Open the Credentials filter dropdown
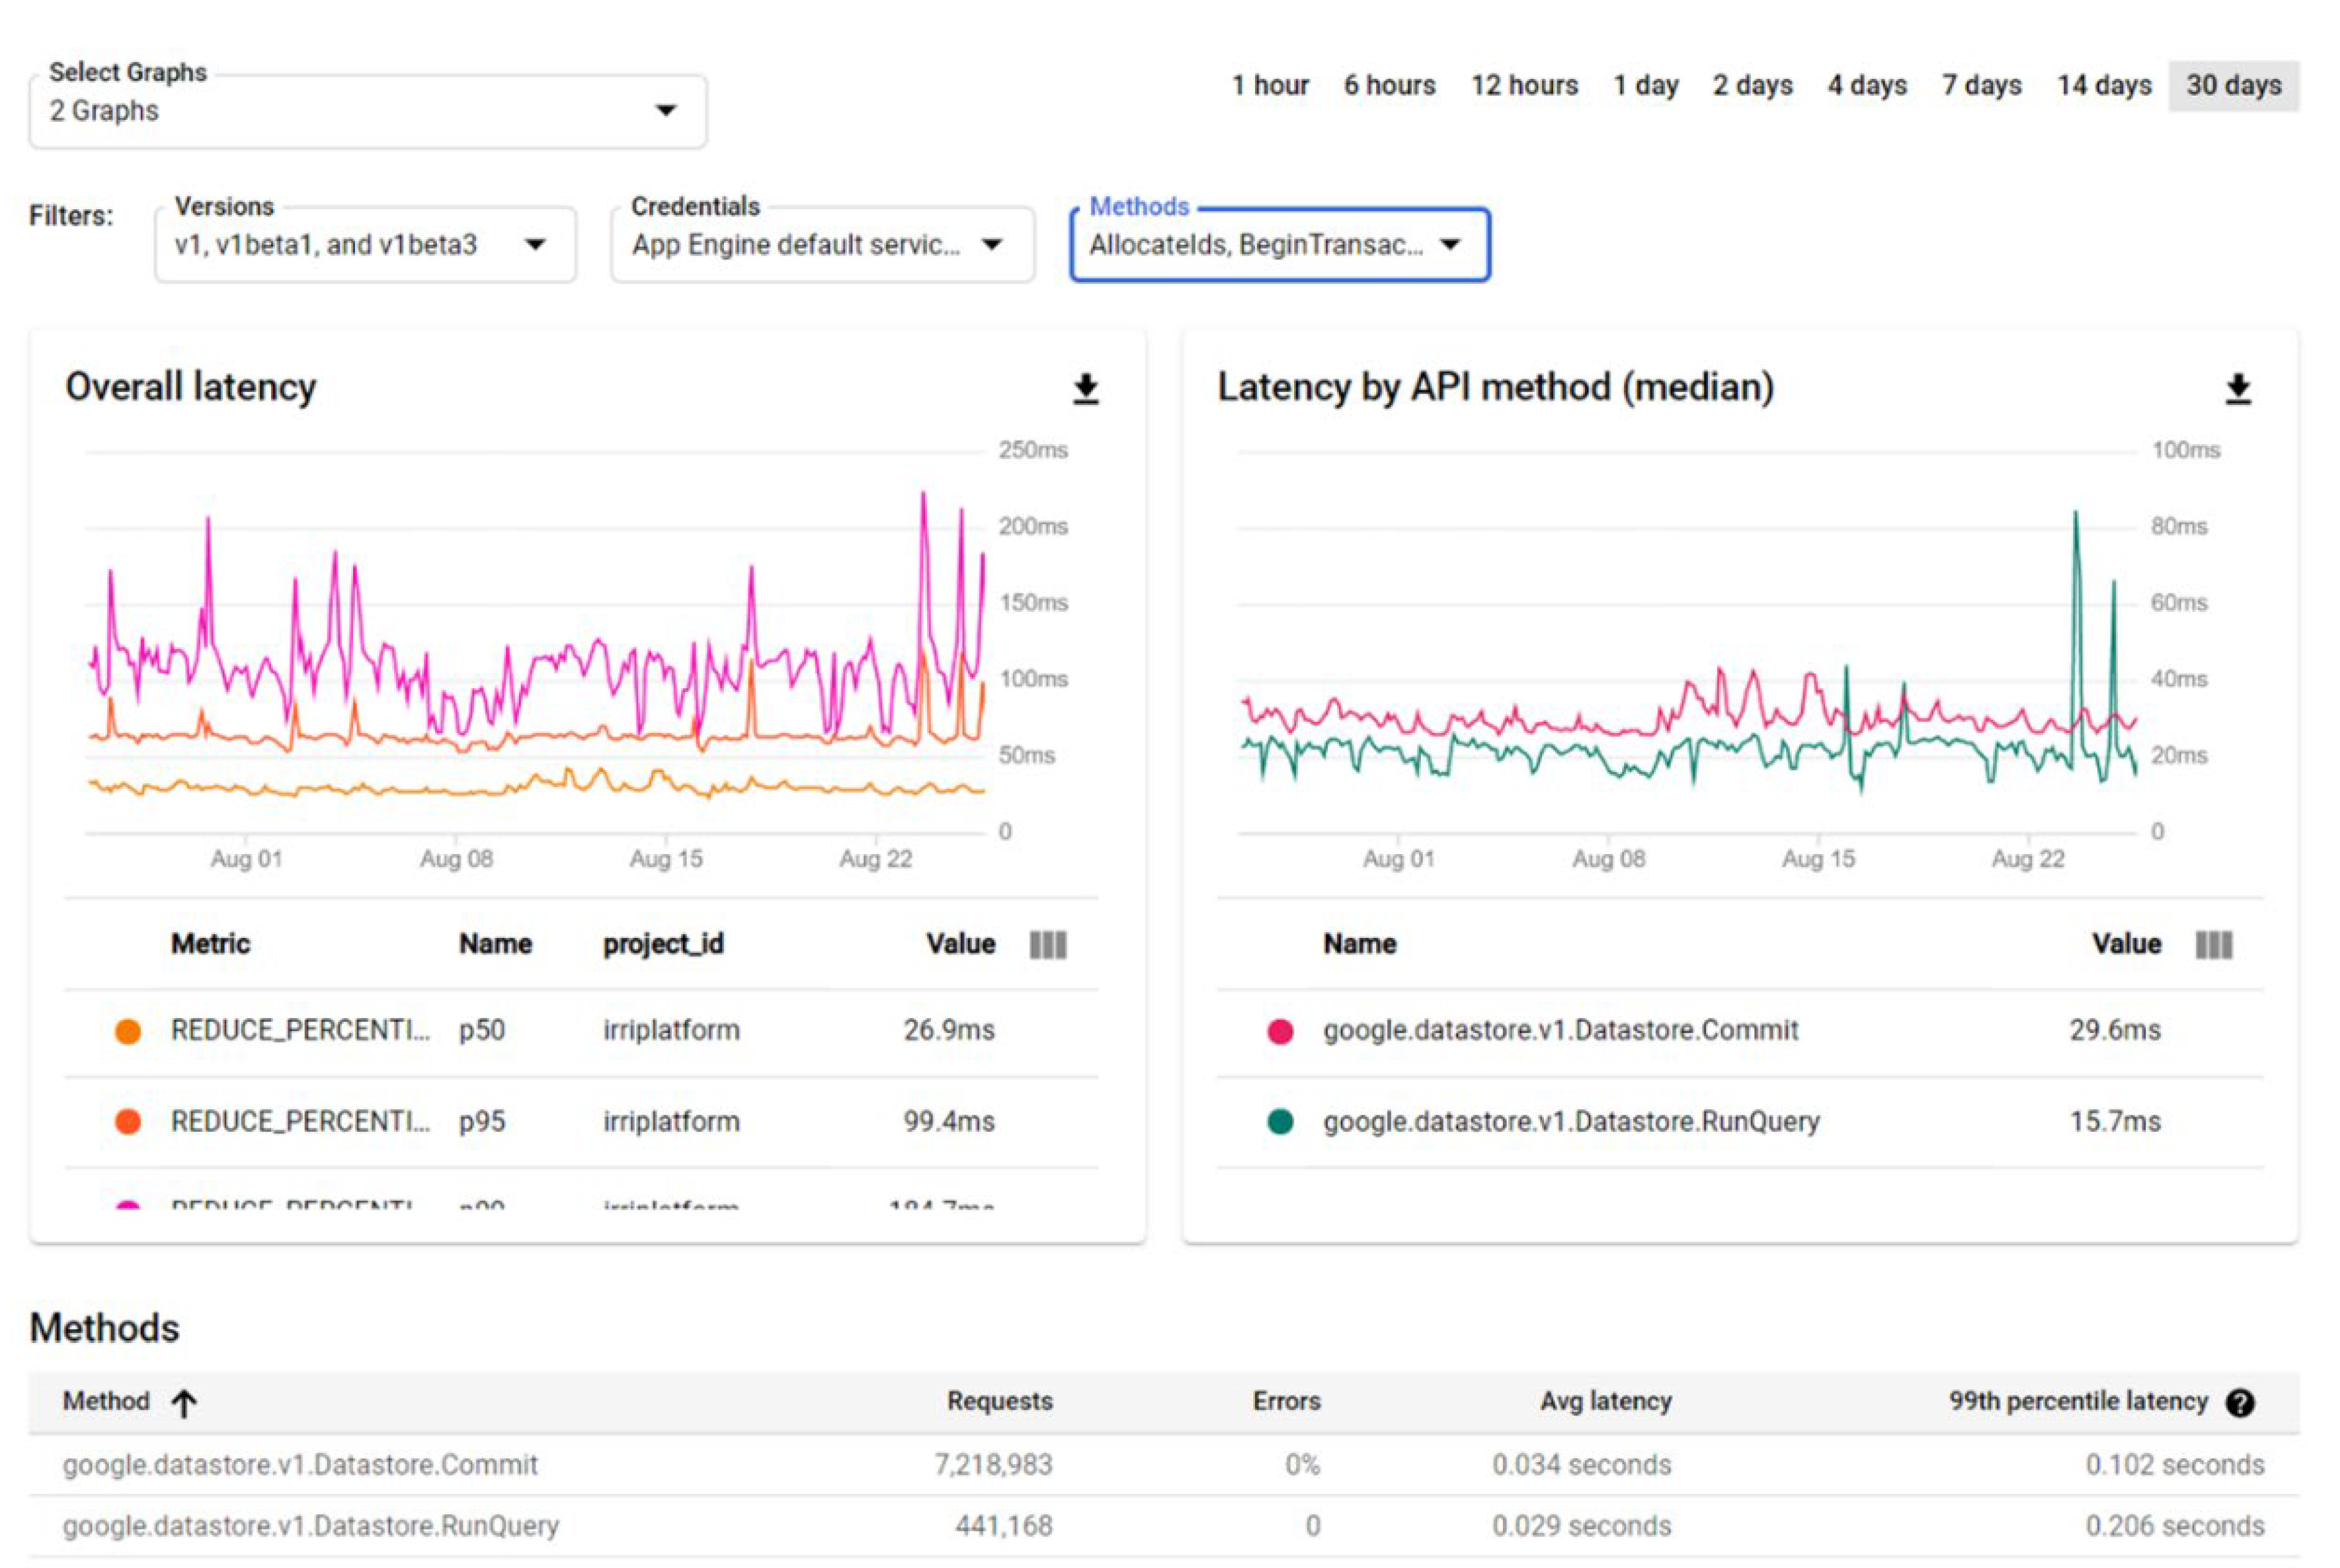This screenshot has width=2340, height=1568. click(822, 245)
